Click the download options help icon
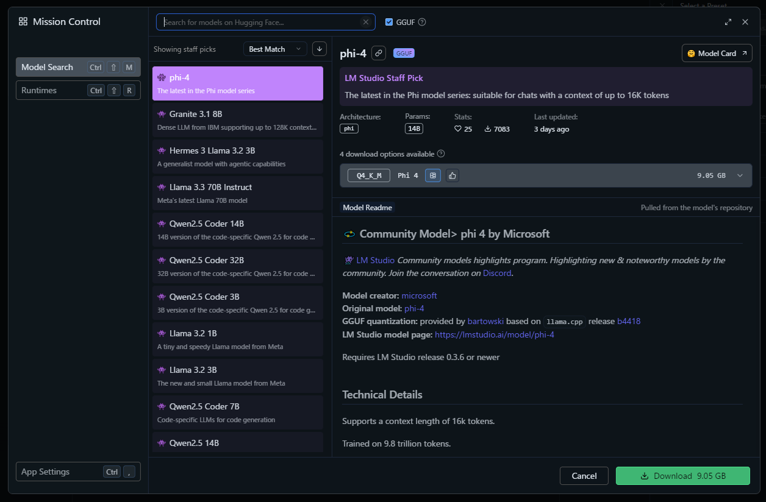Screen dimensions: 766x502 pos(441,154)
